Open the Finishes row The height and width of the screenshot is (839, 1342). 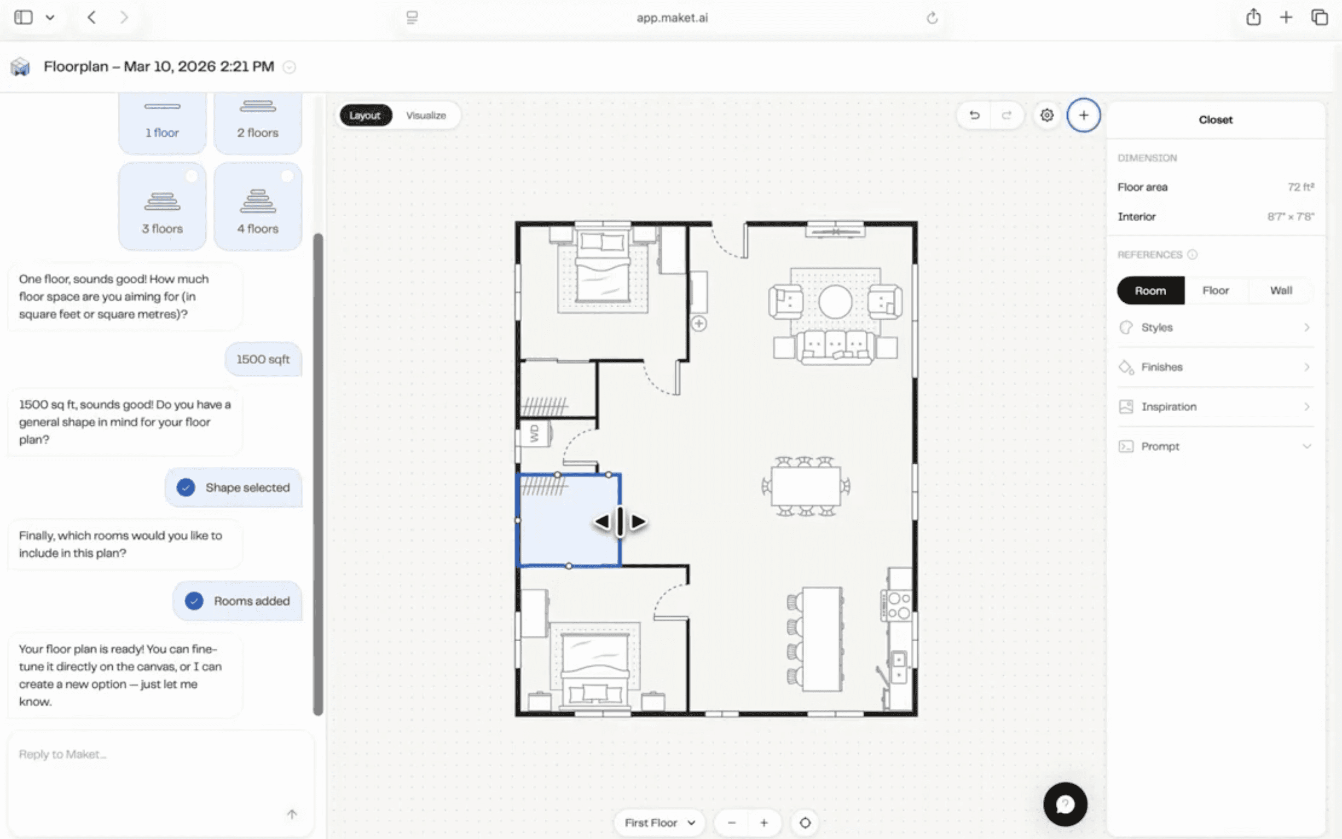tap(1215, 367)
